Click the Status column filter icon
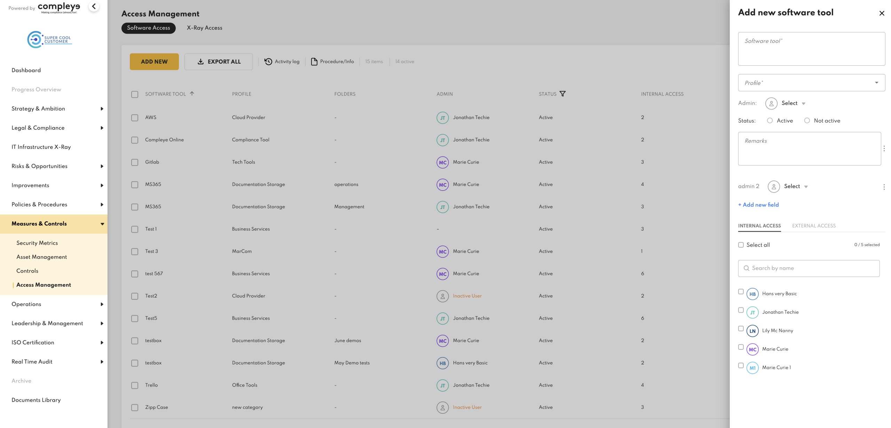 point(562,94)
